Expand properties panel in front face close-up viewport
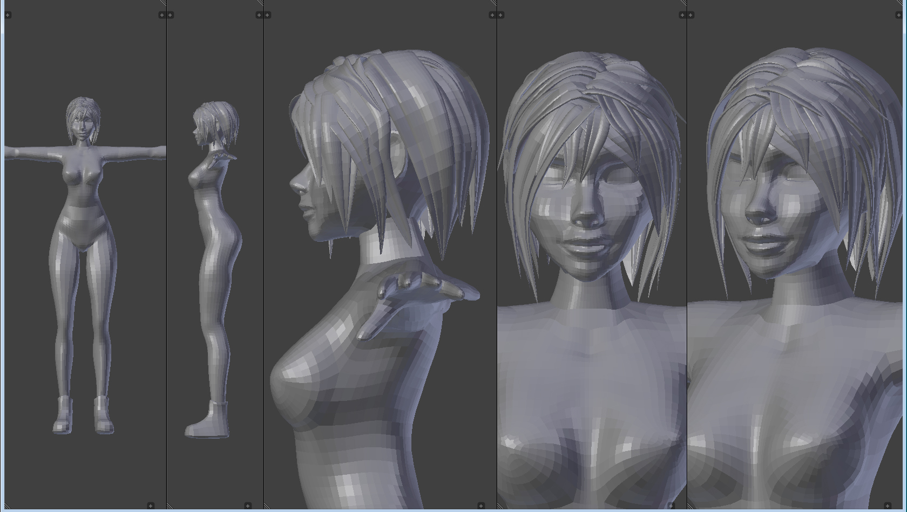The height and width of the screenshot is (512, 907). 682,15
